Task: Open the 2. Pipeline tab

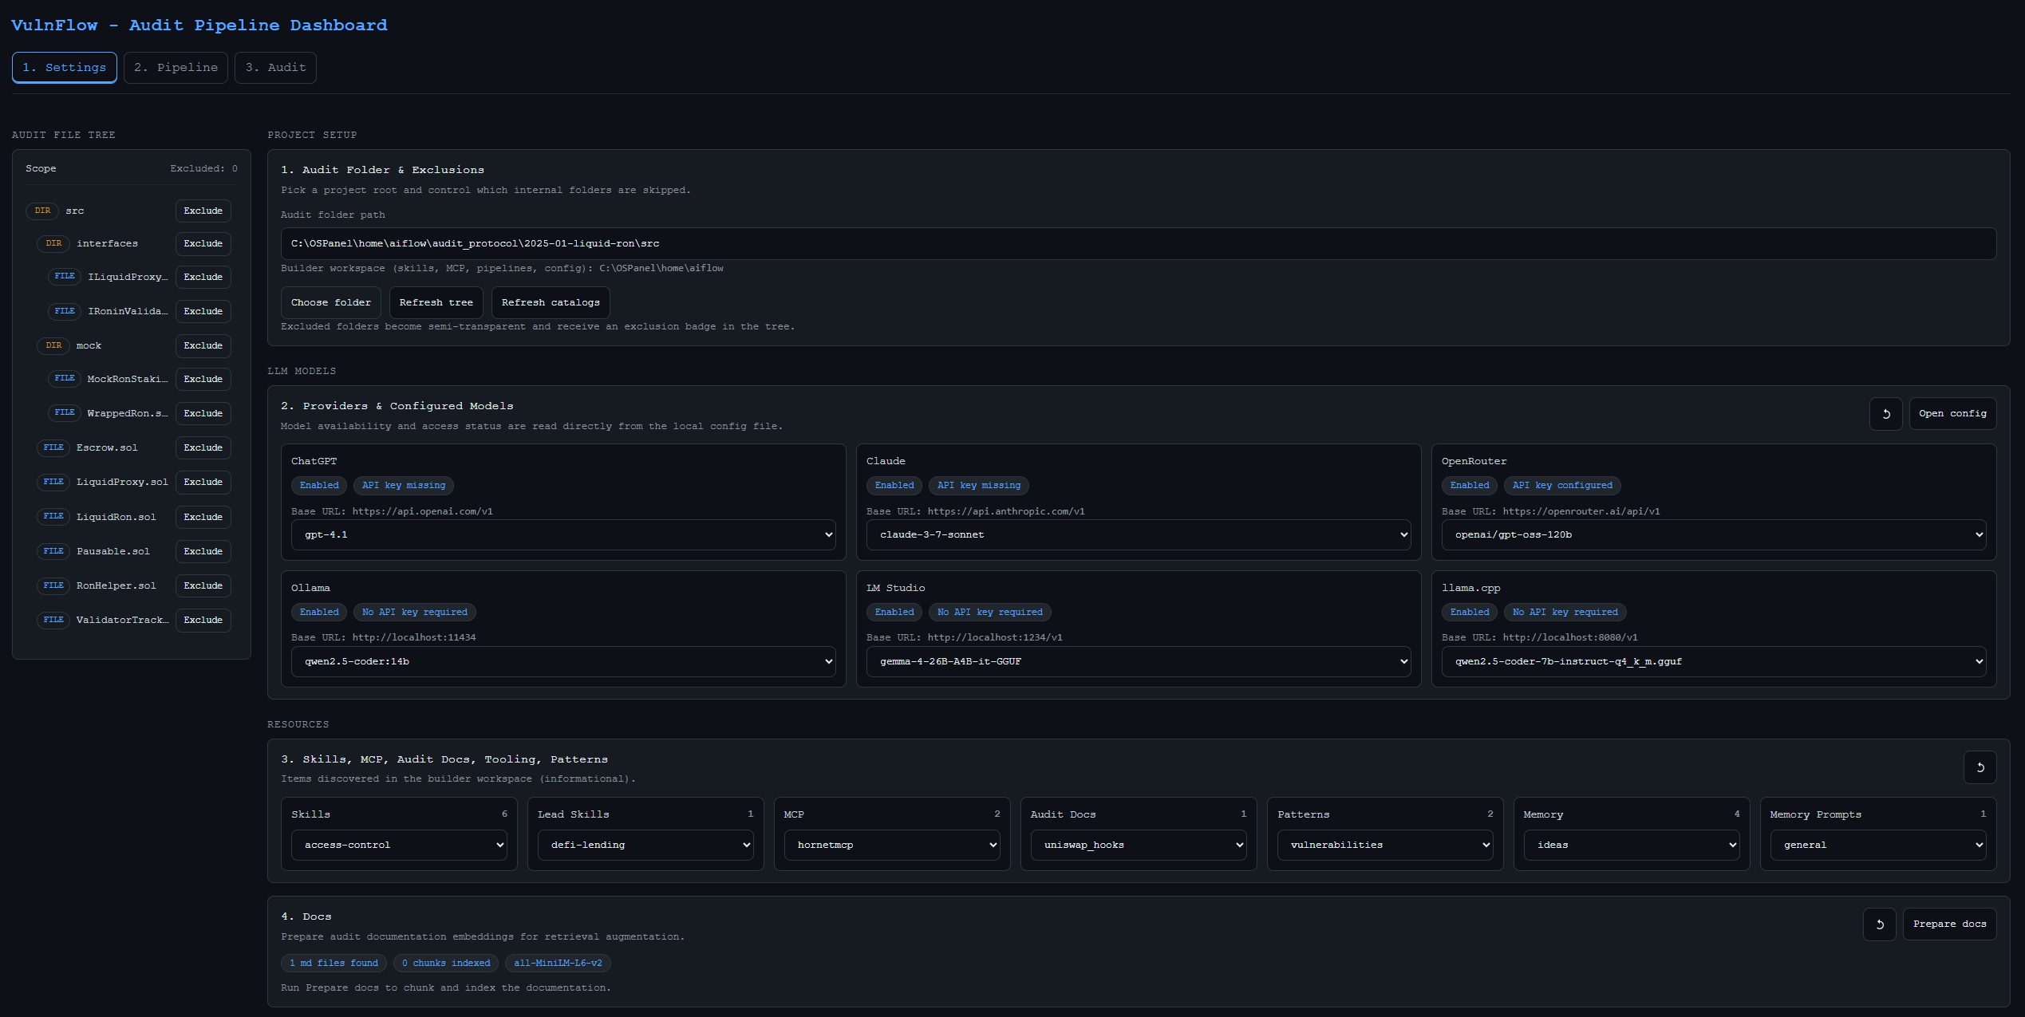Action: [x=176, y=68]
